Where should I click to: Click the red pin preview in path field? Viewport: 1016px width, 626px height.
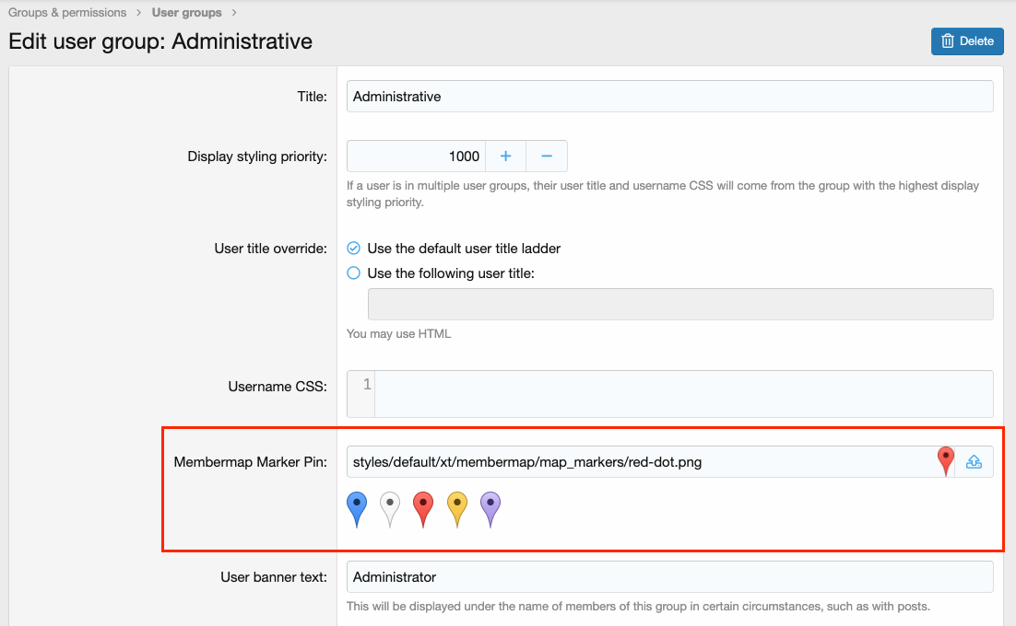pos(945,460)
